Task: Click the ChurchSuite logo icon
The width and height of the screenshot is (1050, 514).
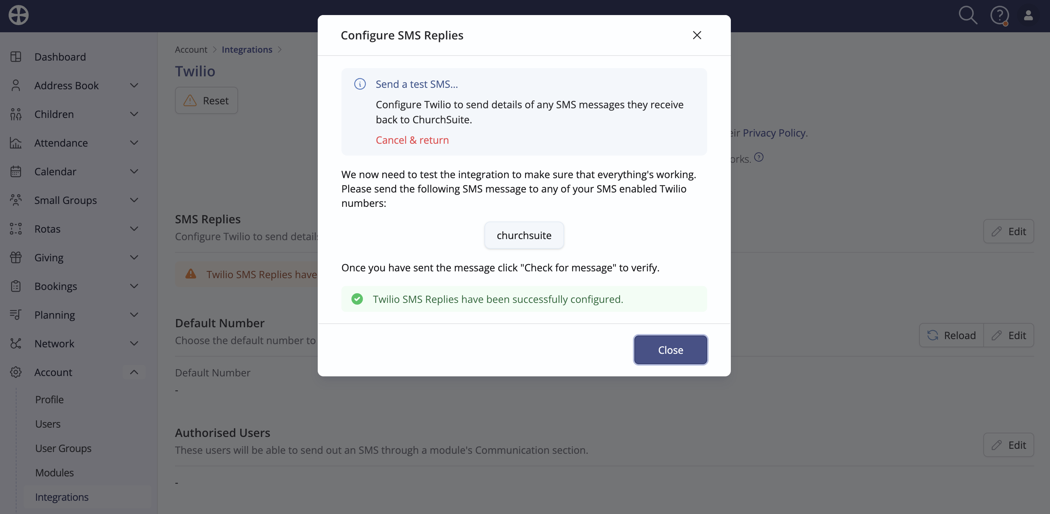Action: pos(19,15)
